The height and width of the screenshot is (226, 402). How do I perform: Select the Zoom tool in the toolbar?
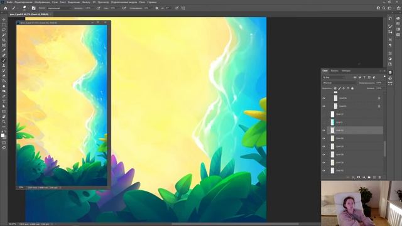[4, 122]
